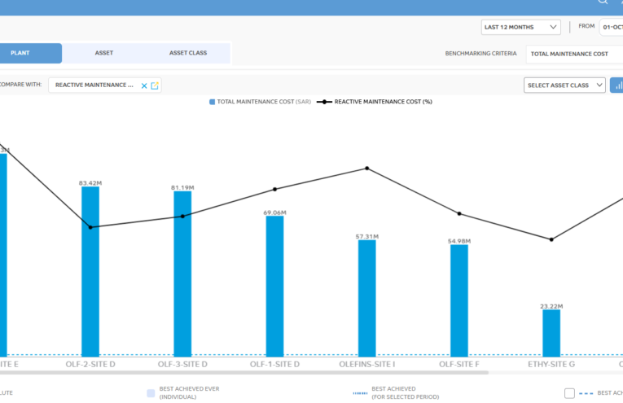The image size is (623, 403).
Task: Enable the Best Achieved dashed line checkbox
Action: [569, 393]
